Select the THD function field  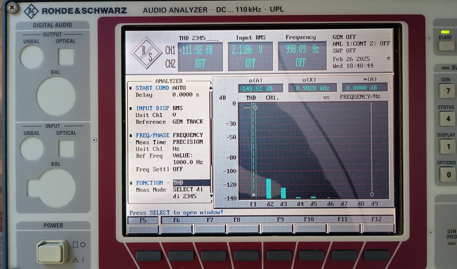191,183
